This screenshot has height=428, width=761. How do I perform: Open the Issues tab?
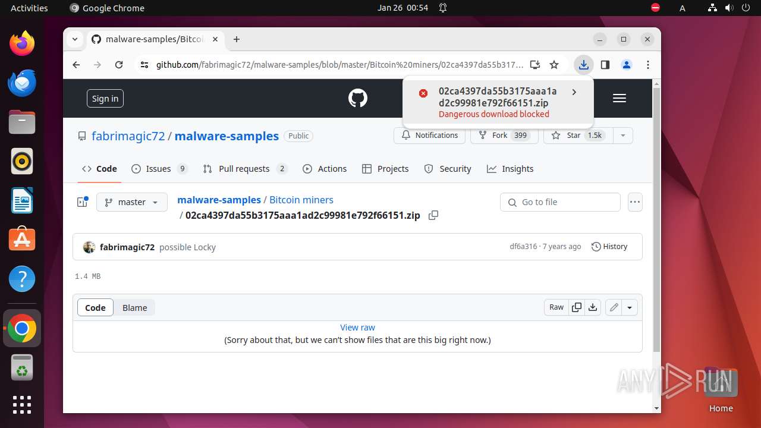tap(159, 169)
